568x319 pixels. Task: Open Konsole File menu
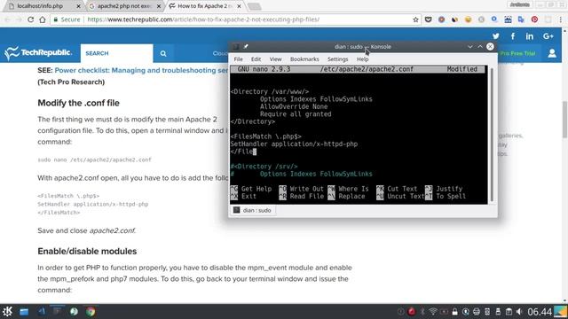(239, 59)
